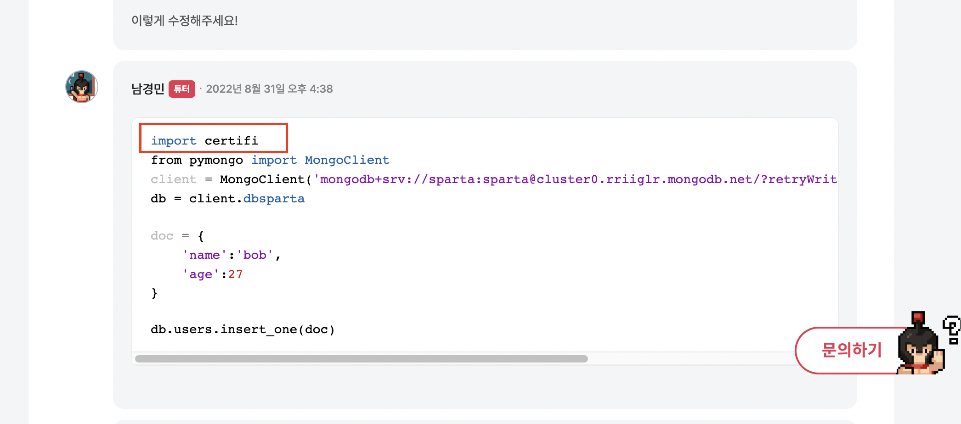This screenshot has width=961, height=424.
Task: Click the 문의하기 inquiry button
Action: pyautogui.click(x=851, y=350)
